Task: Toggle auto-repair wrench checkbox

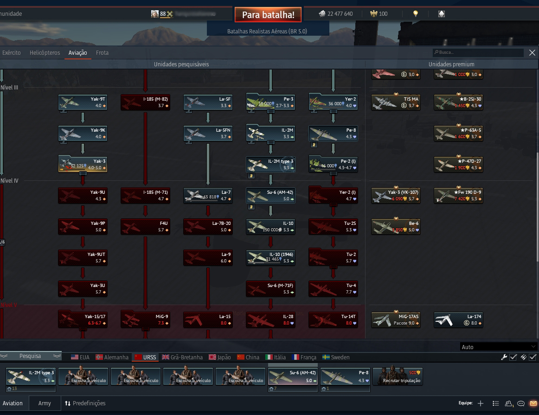Action: [513, 358]
